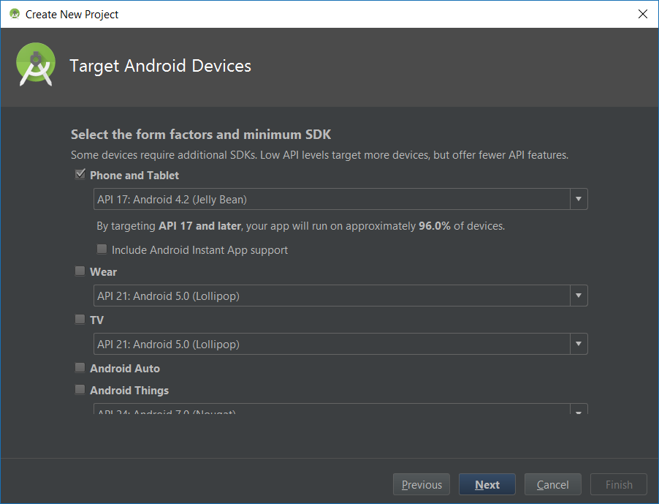The image size is (659, 504).
Task: Enable the Android Auto checkbox
Action: (x=80, y=368)
